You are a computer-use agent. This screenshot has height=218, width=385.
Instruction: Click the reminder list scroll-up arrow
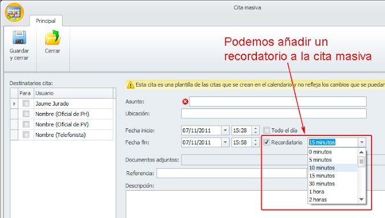click(x=361, y=152)
